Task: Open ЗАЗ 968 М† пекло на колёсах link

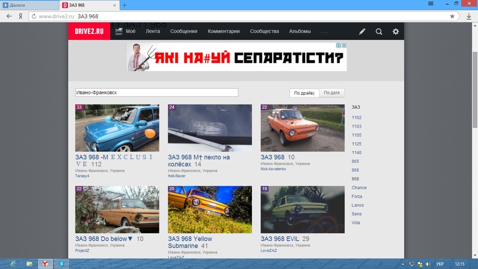Action: [x=199, y=161]
